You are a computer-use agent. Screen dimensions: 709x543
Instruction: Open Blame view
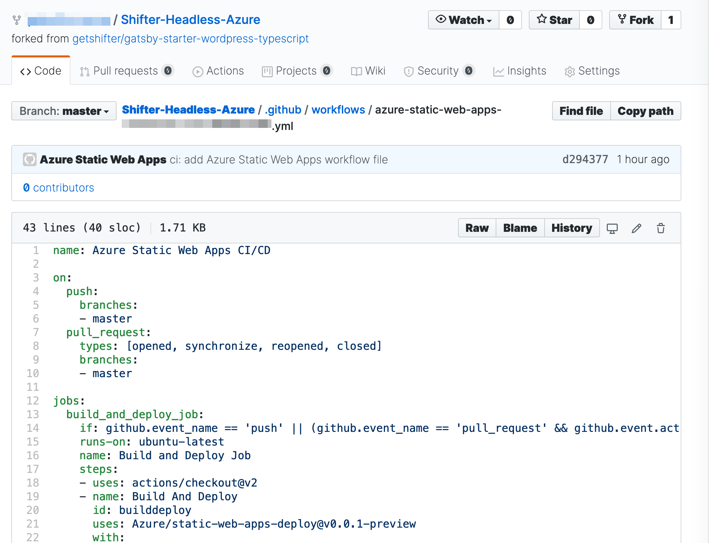coord(520,228)
